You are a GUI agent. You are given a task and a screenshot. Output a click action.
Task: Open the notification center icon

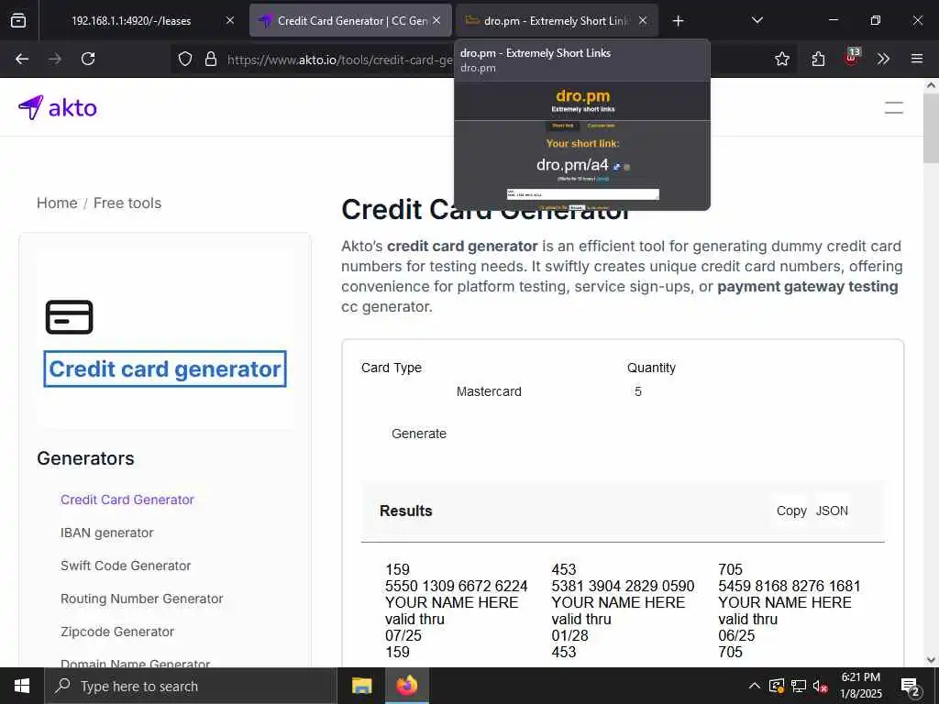[x=911, y=687]
